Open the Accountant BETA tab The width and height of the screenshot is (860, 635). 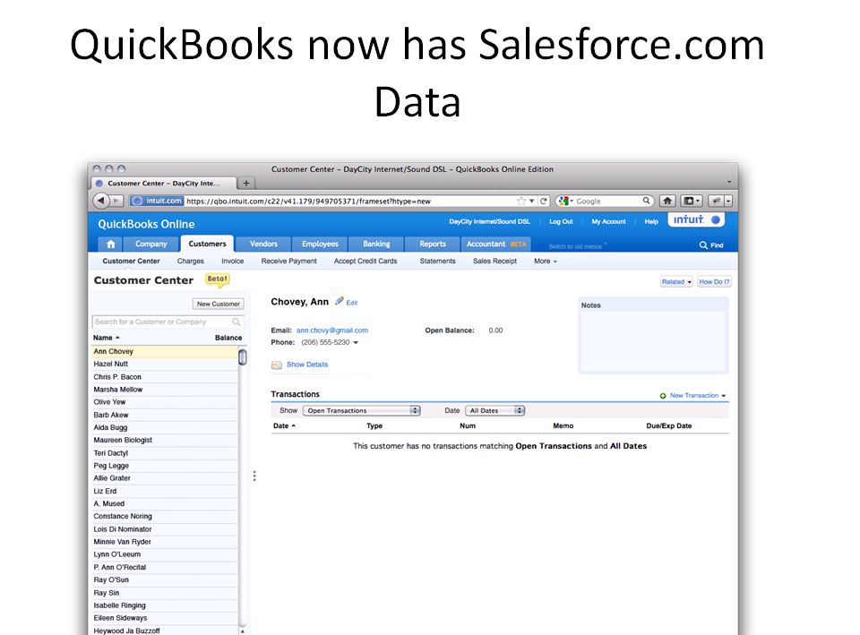point(495,244)
